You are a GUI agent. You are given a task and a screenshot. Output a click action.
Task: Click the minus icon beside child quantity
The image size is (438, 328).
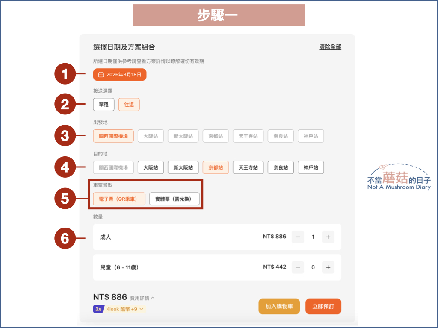pyautogui.click(x=298, y=267)
